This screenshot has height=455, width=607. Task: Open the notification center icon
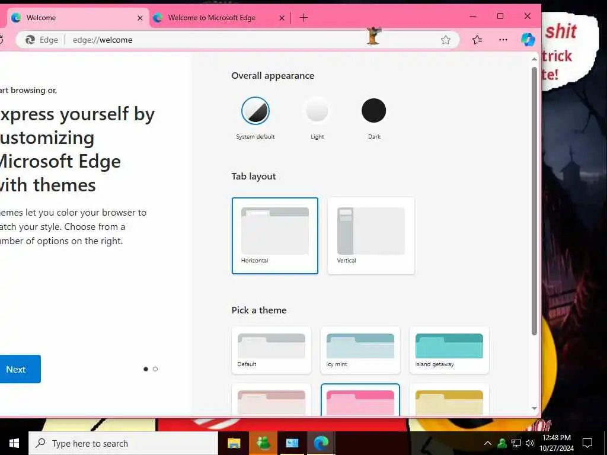(587, 443)
